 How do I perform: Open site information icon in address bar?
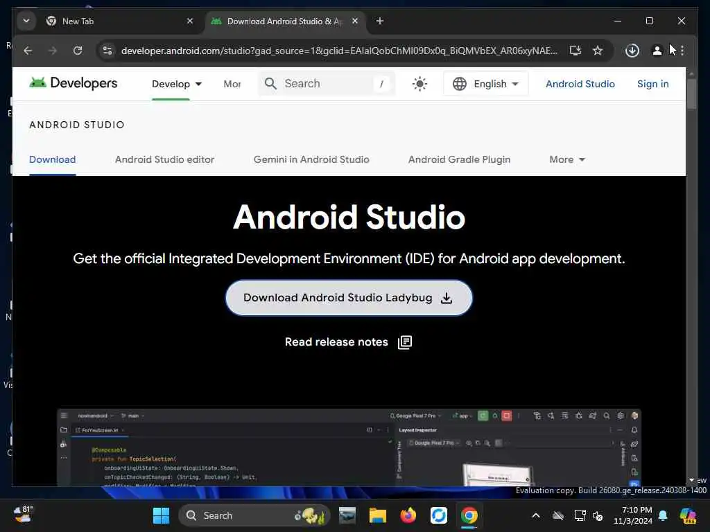[107, 50]
